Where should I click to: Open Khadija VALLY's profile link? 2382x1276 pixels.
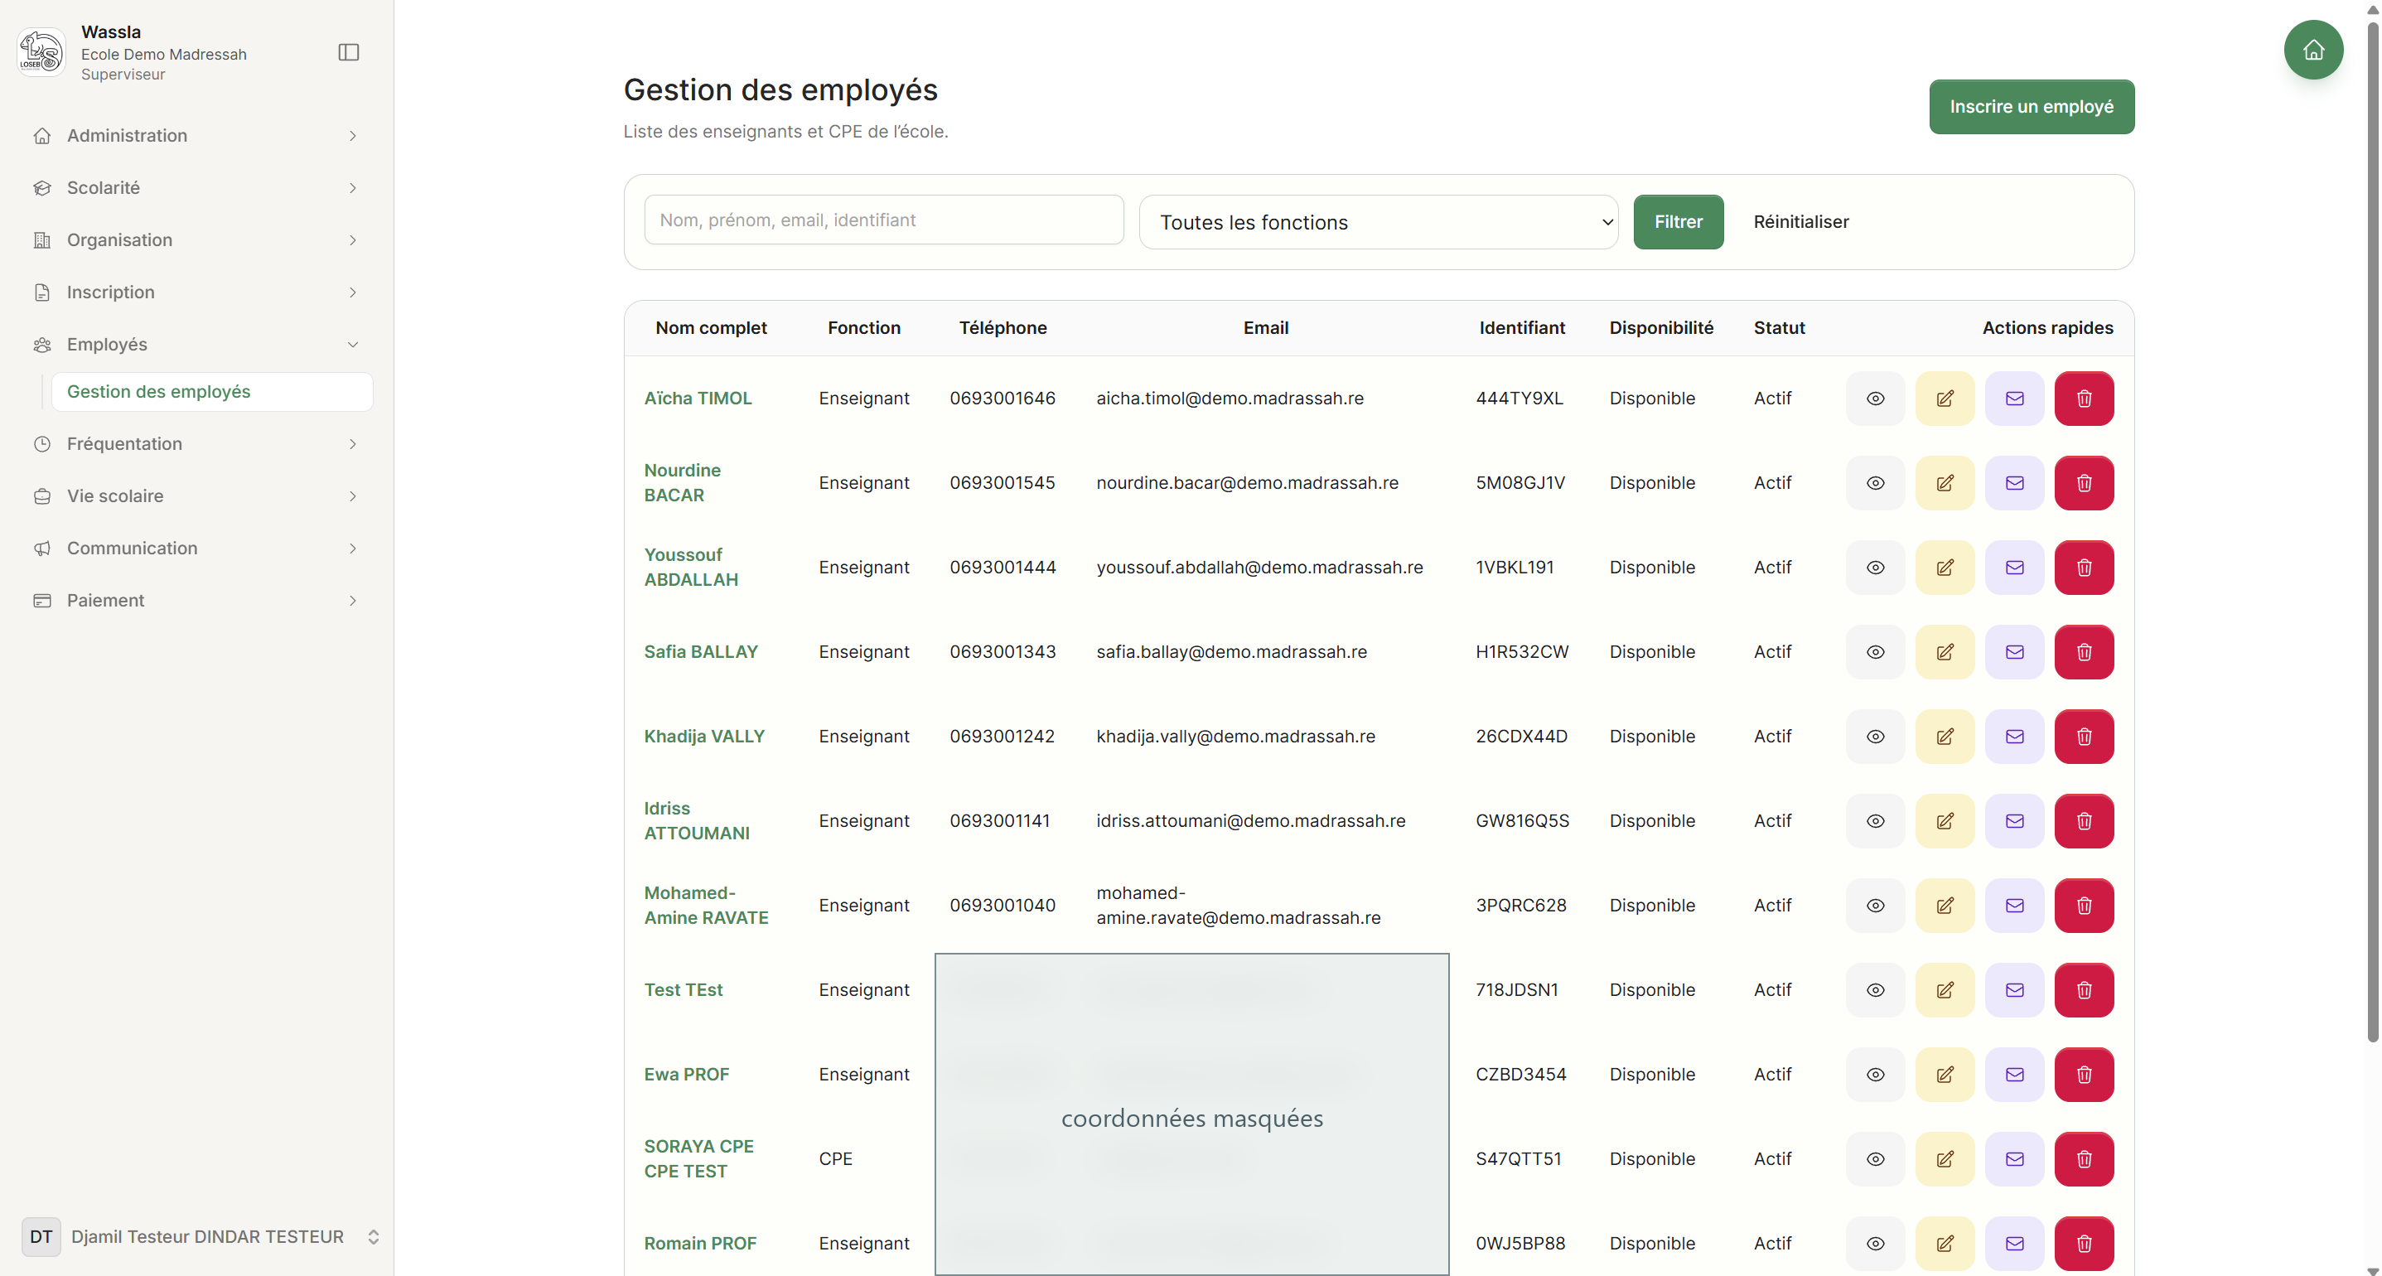[x=703, y=737]
